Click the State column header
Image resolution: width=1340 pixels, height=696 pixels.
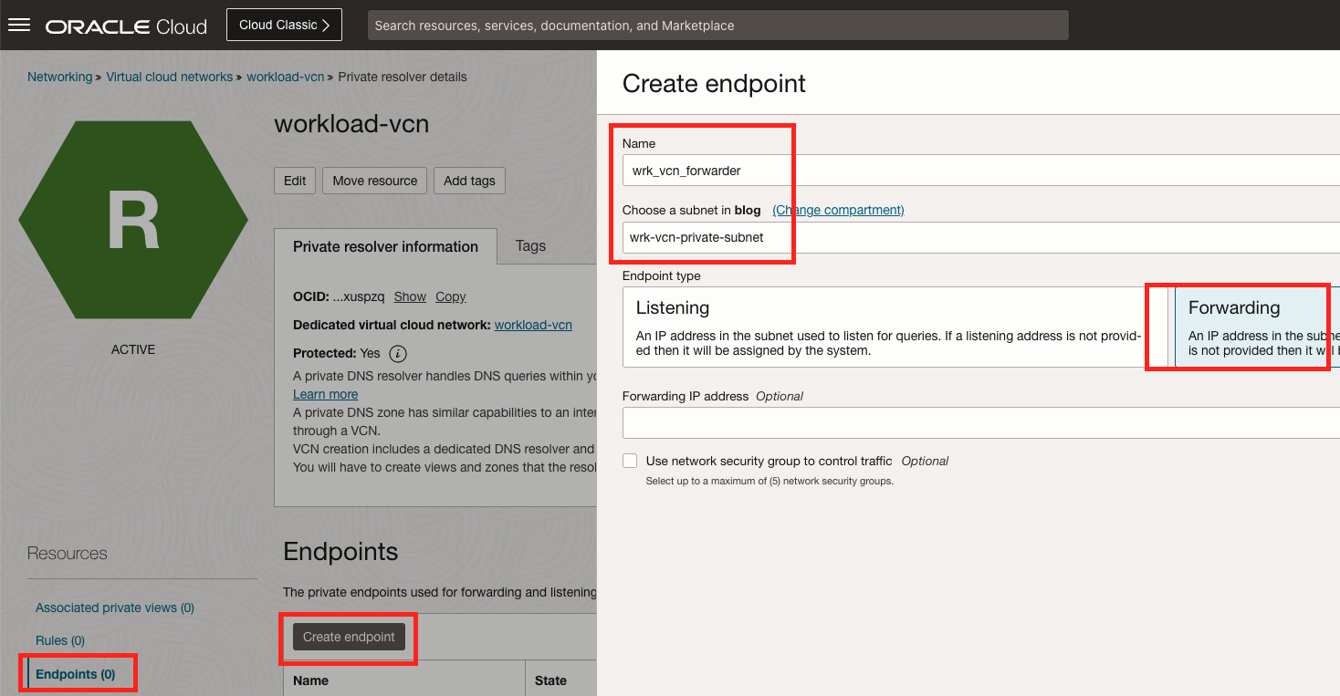(550, 680)
